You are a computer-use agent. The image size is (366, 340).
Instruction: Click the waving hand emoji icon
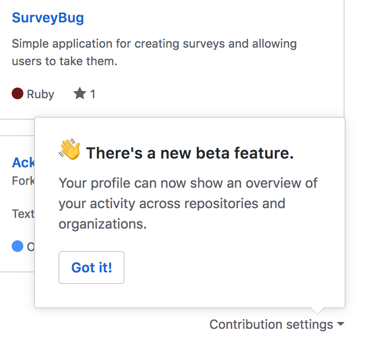pyautogui.click(x=70, y=149)
